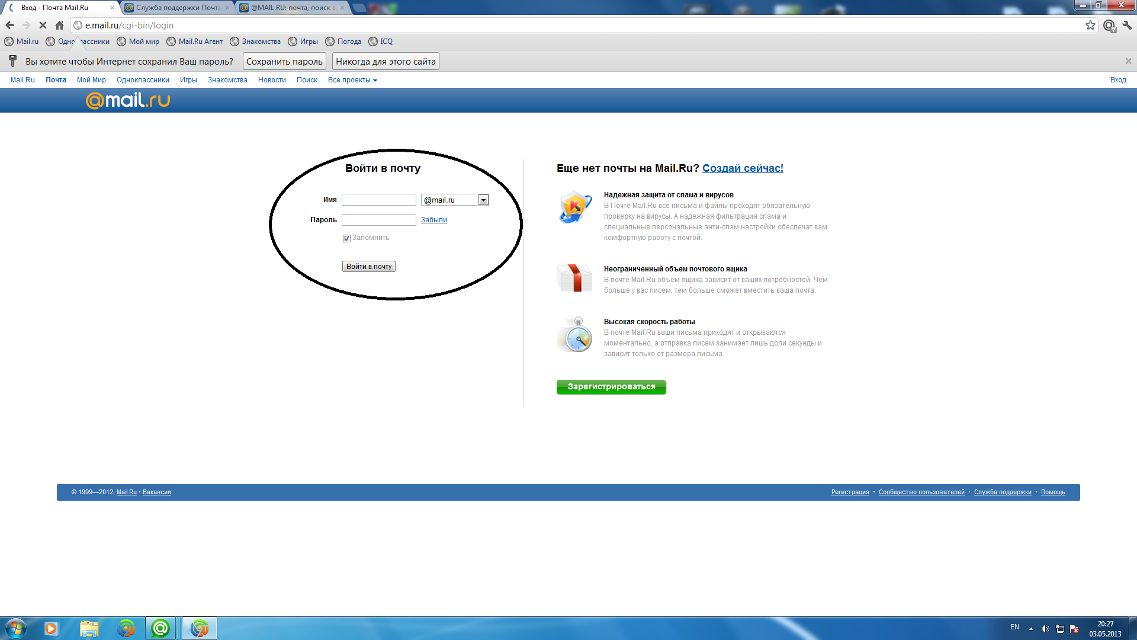Open Mail.Ru Agent taskbar icon

(160, 628)
